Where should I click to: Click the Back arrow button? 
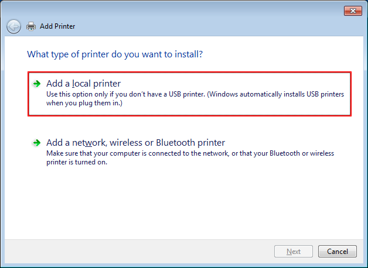(x=13, y=26)
